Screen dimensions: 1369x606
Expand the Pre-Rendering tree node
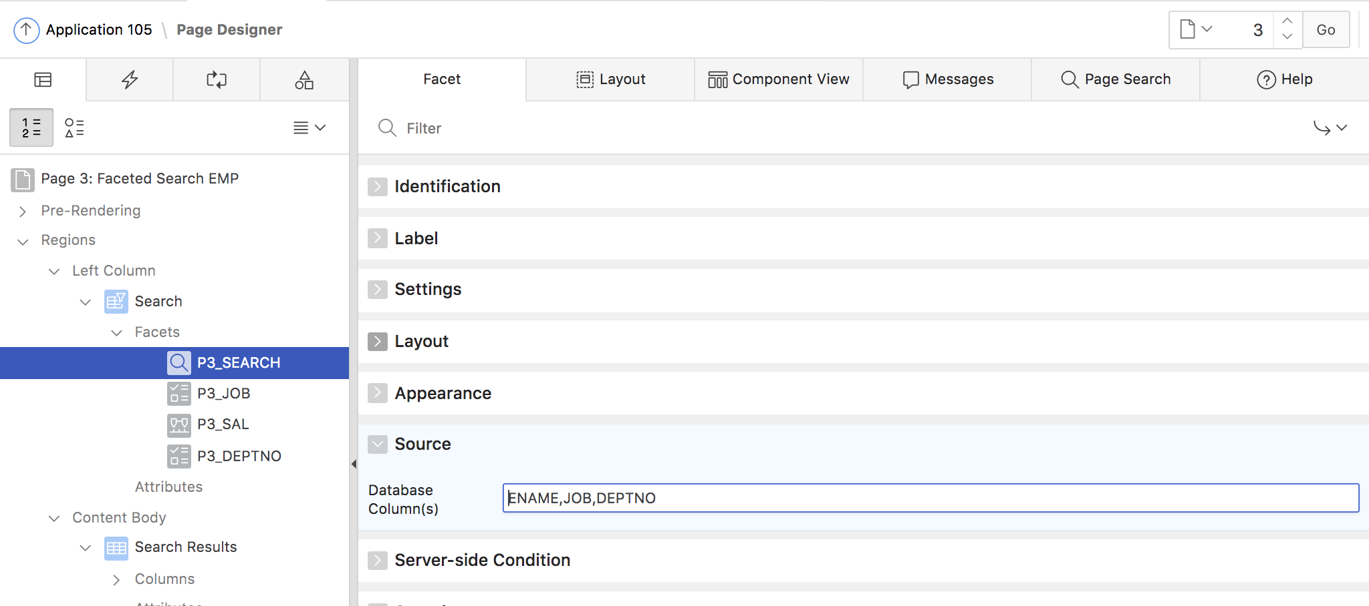point(22,211)
